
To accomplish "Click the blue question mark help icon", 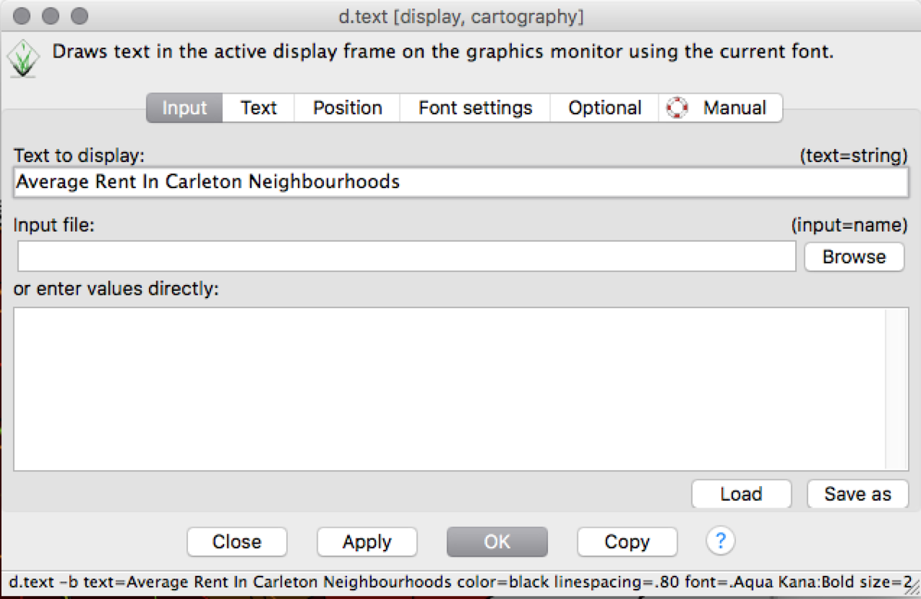I will pyautogui.click(x=720, y=542).
